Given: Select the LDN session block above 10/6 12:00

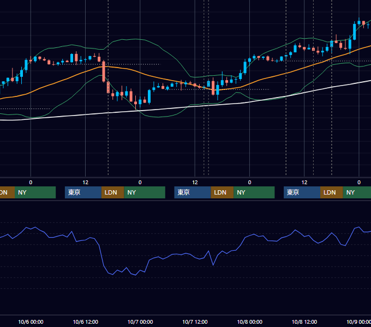Looking at the screenshot, I should pyautogui.click(x=112, y=192).
